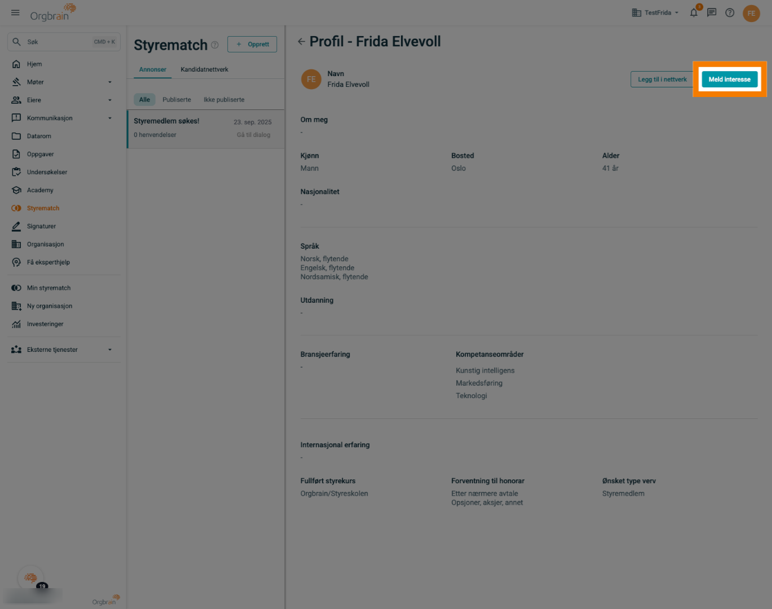This screenshot has width=772, height=609.
Task: Click the Undersøkelser survey icon
Action: click(16, 173)
